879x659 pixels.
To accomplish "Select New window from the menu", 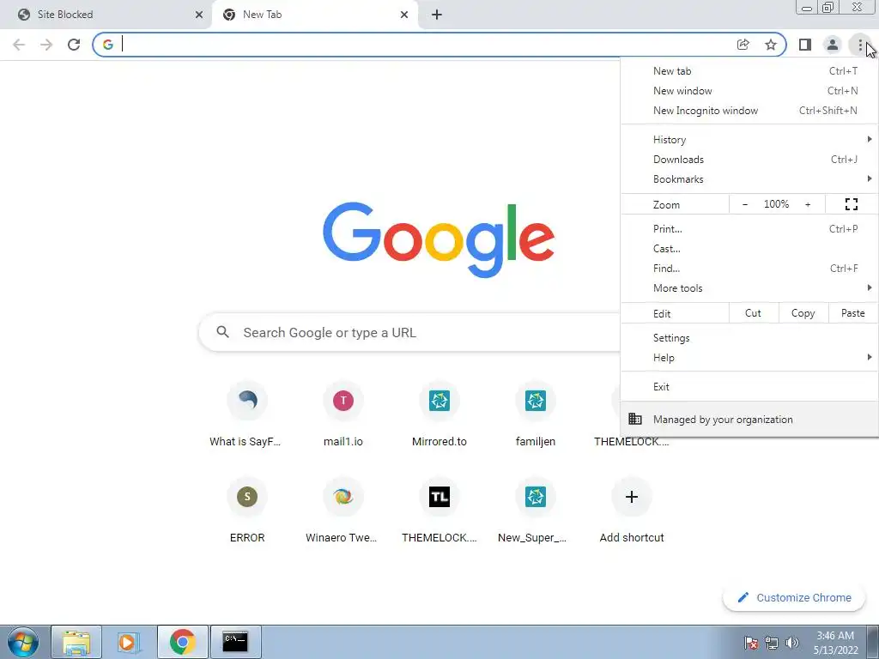I will pos(749,91).
